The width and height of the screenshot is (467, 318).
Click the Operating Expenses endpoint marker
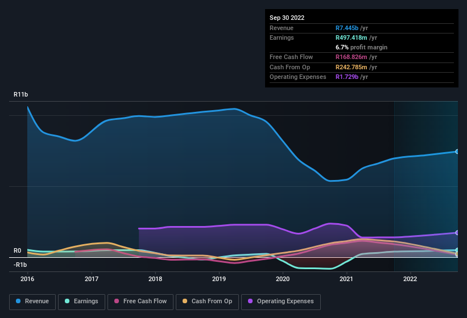click(457, 233)
